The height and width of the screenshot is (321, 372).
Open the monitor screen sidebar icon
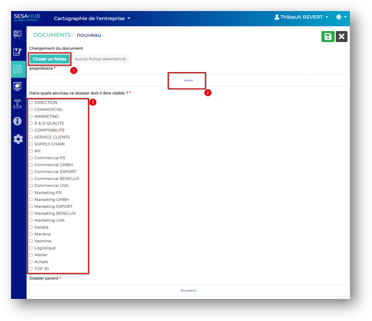18,86
